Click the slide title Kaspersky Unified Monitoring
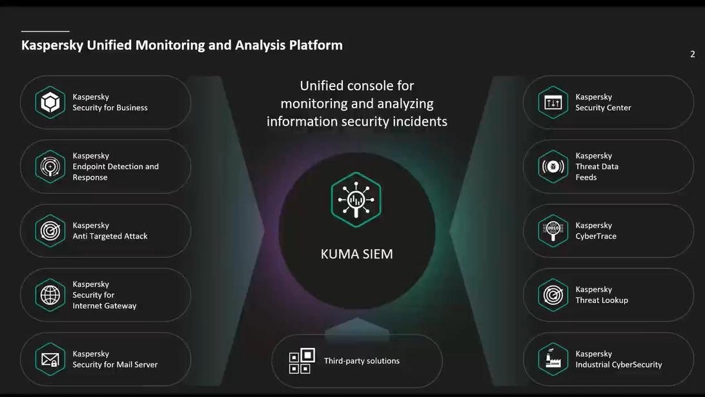Image resolution: width=705 pixels, height=397 pixels. 182,45
